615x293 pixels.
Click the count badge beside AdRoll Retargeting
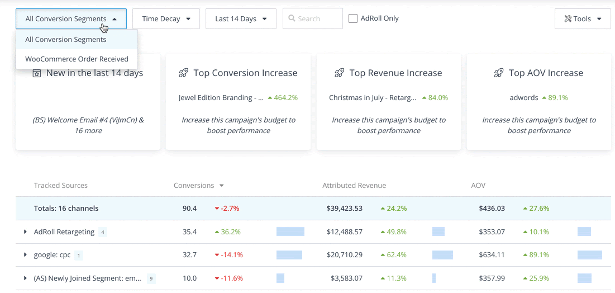(x=102, y=232)
